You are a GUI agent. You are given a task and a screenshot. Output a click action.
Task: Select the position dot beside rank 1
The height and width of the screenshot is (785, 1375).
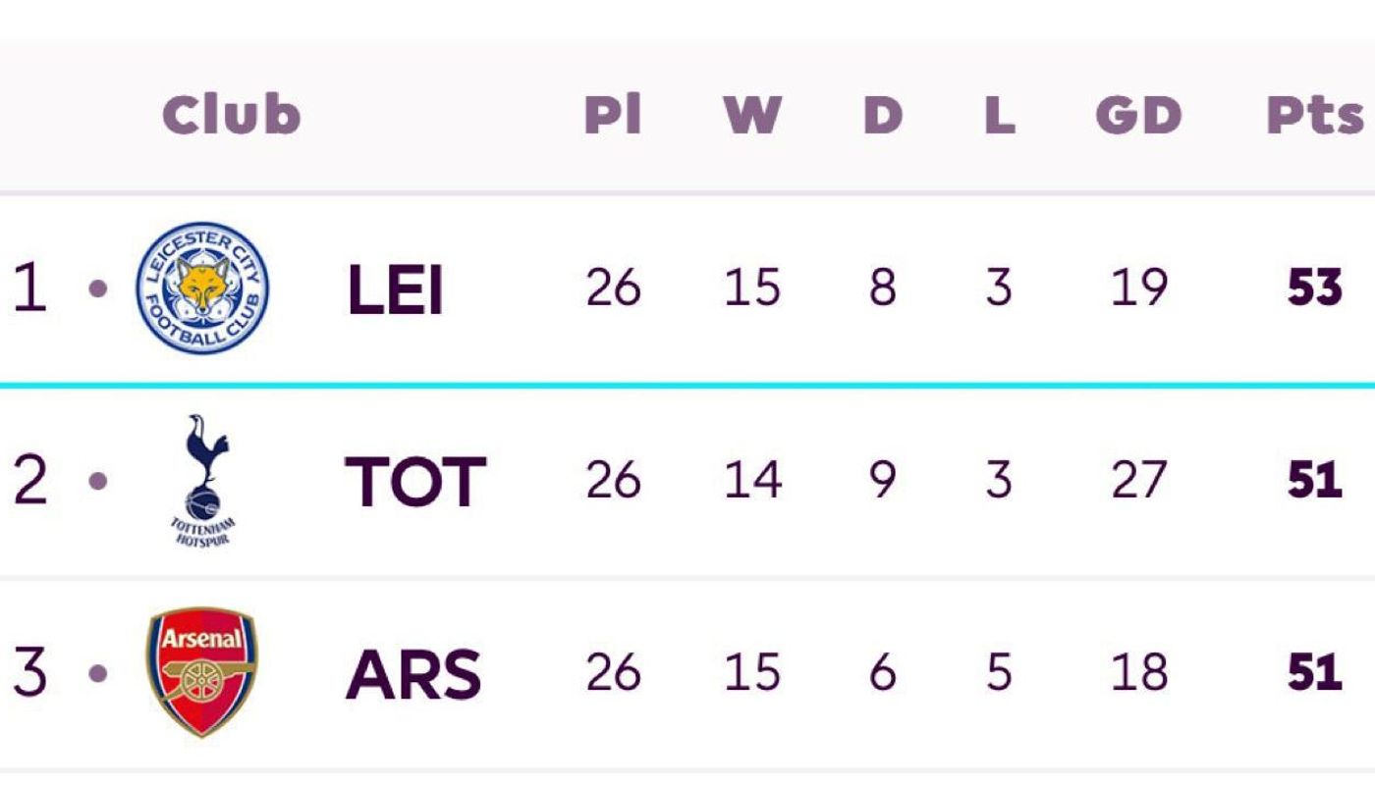coord(98,288)
